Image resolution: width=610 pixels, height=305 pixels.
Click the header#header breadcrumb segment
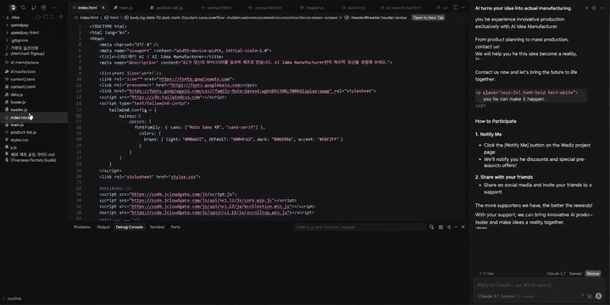376,18
